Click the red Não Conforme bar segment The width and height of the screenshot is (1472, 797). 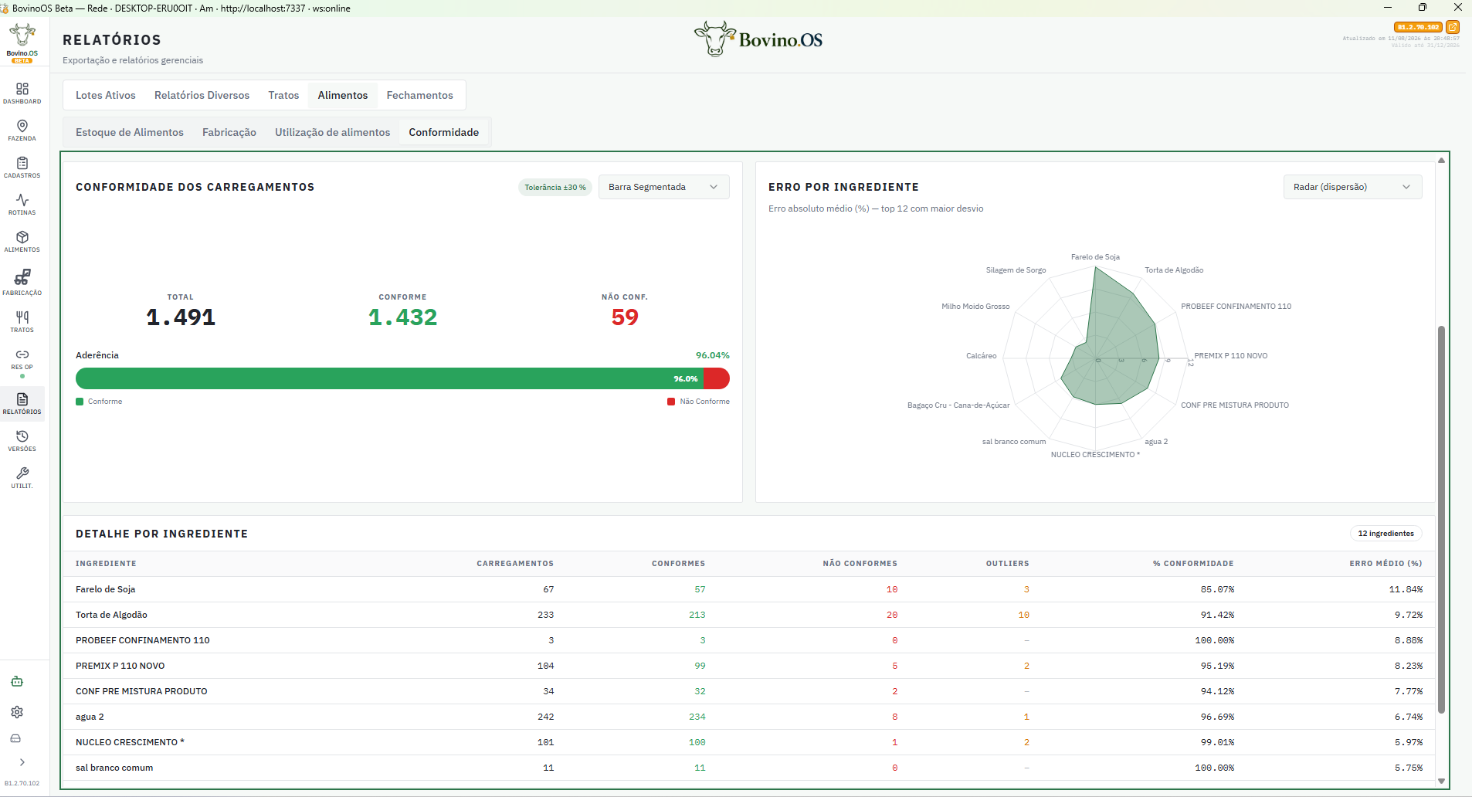click(x=717, y=378)
